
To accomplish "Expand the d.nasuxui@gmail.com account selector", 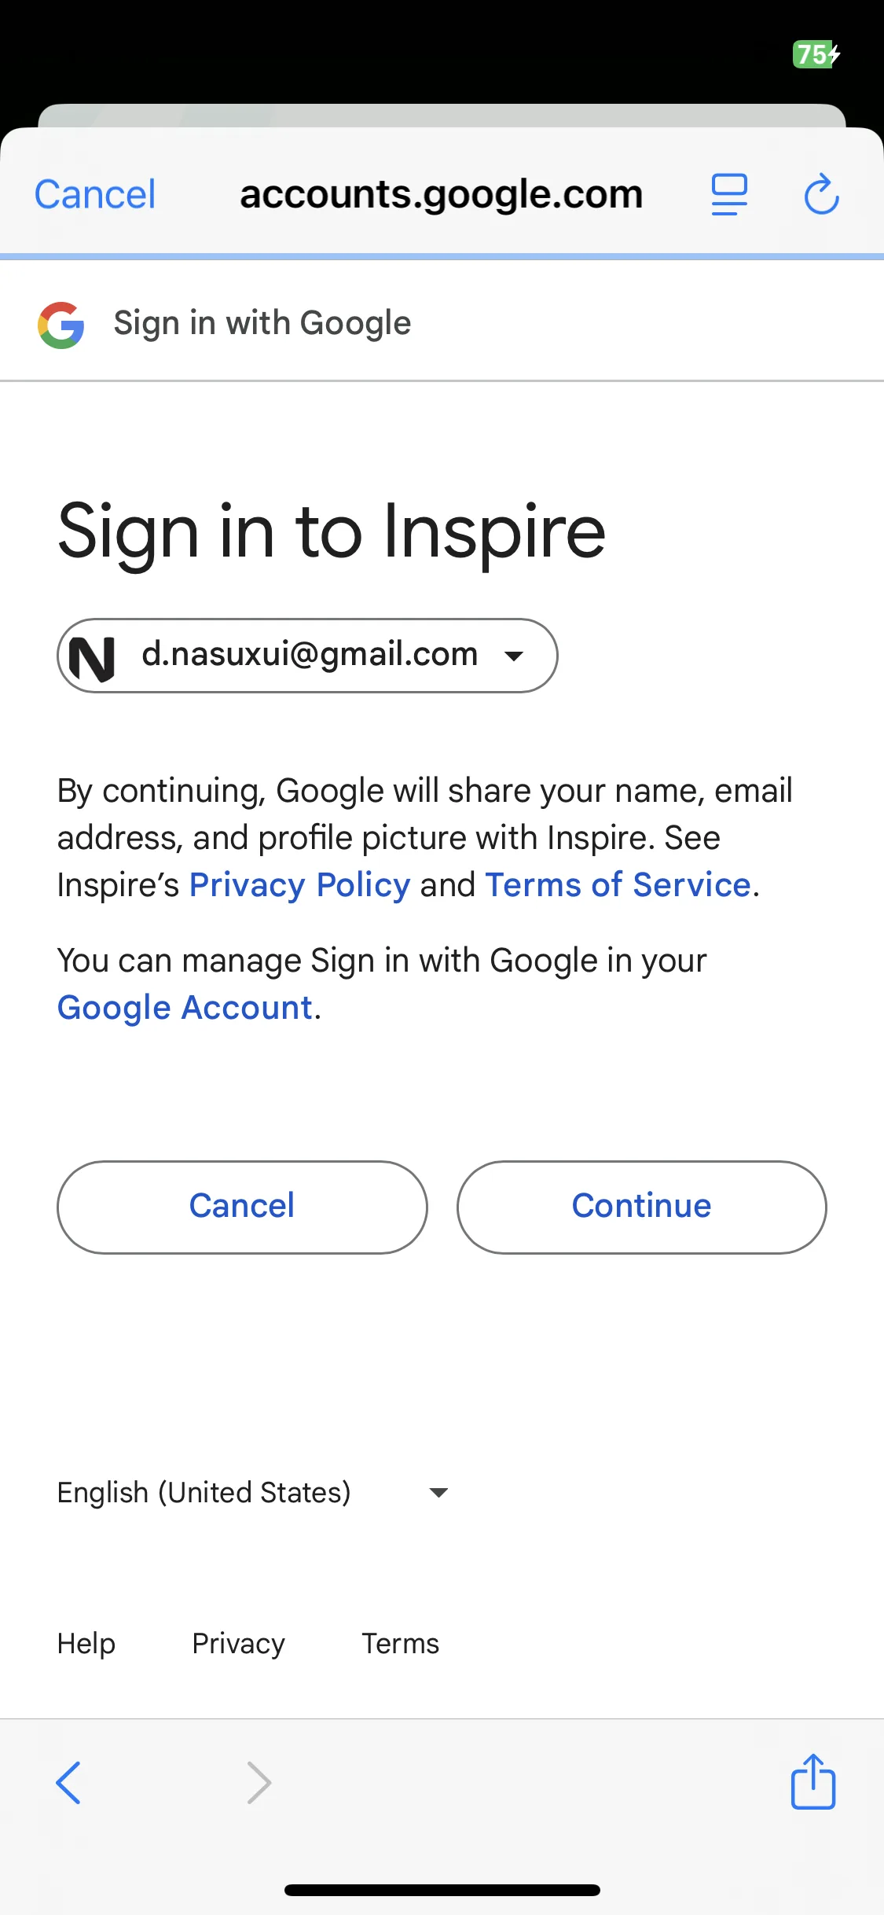I will 307,656.
